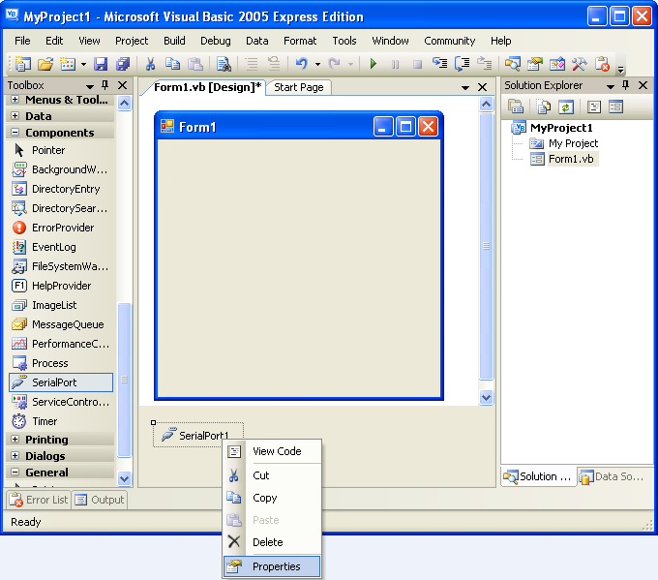Screen dimensions: 658x580
Task: Open active files dropdown in document tab bar
Action: click(x=465, y=87)
